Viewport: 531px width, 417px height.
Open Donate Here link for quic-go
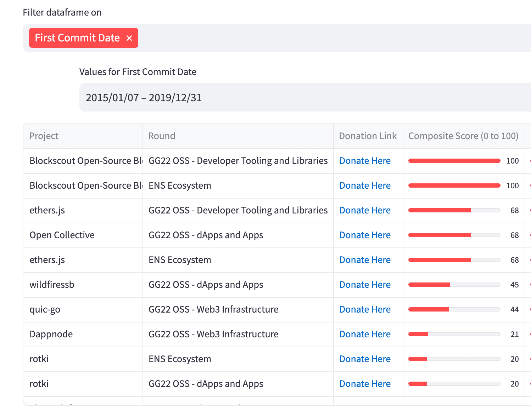tap(365, 309)
